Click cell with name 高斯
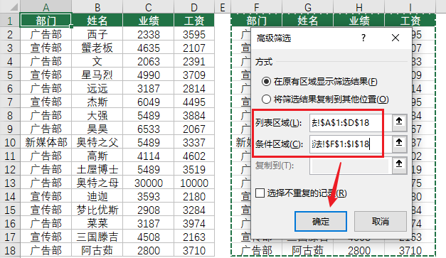The width and height of the screenshot is (446, 258). [97, 156]
